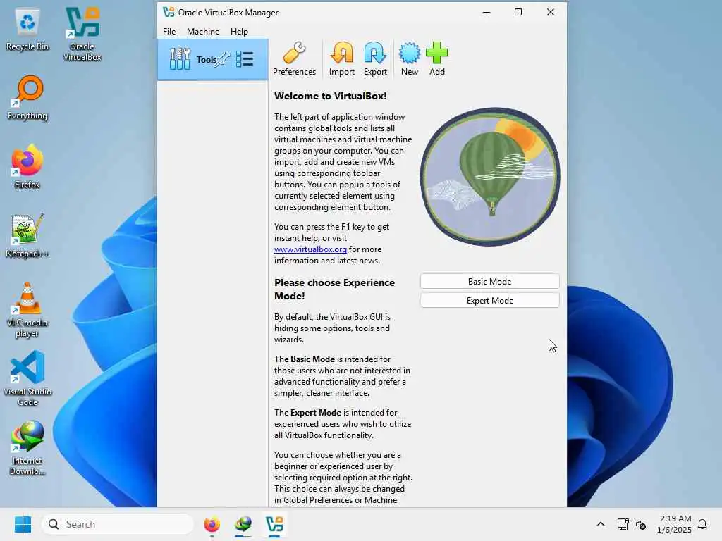Open the File menu
Viewport: 722px width, 541px height.
[x=169, y=31]
